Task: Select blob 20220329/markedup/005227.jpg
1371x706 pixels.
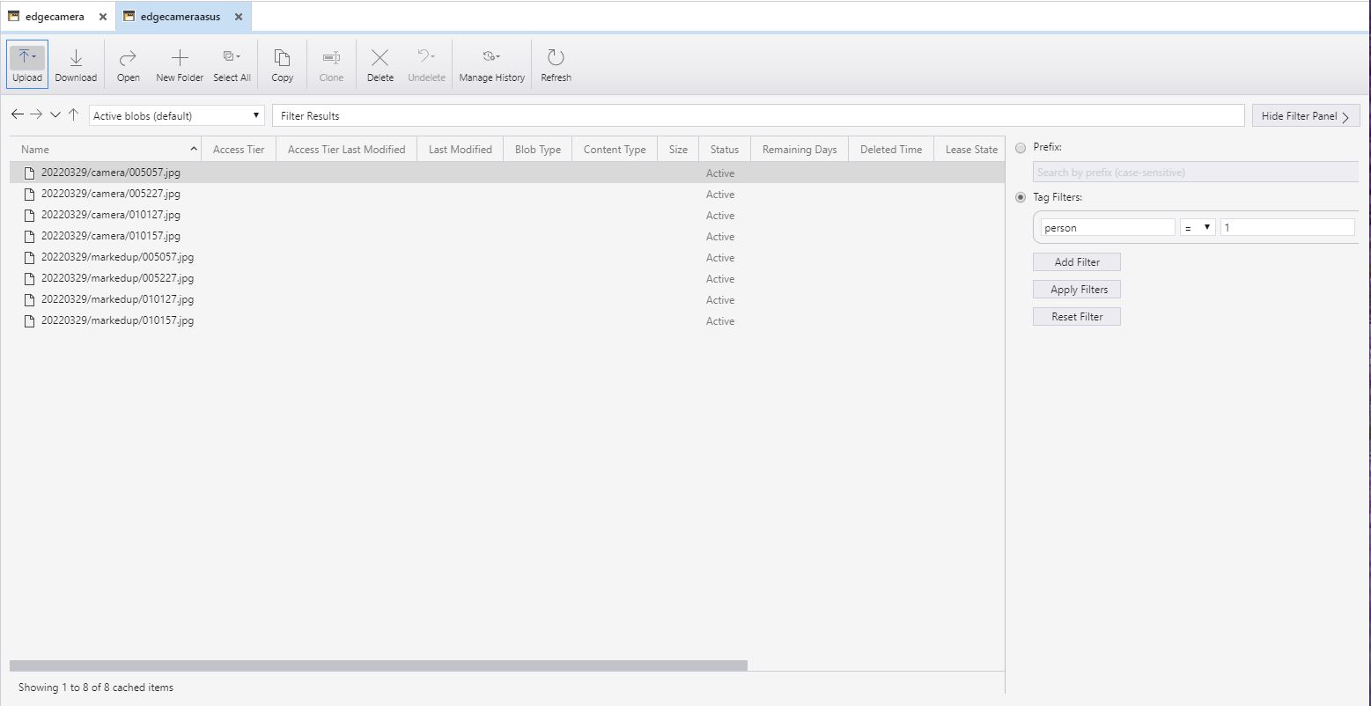Action: coord(117,278)
